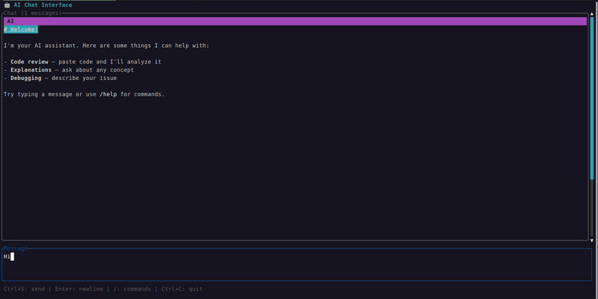The height and width of the screenshot is (299, 598).
Task: Click the "Ctrl+S: send" shortcut hint
Action: coord(24,289)
